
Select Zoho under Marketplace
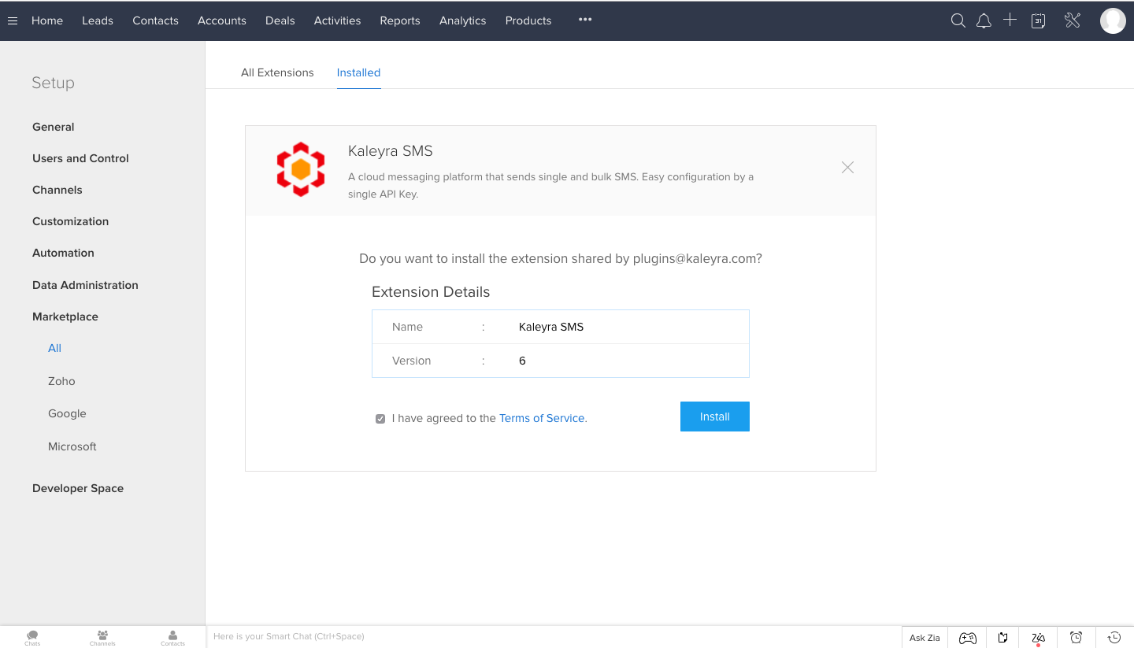[x=61, y=381]
